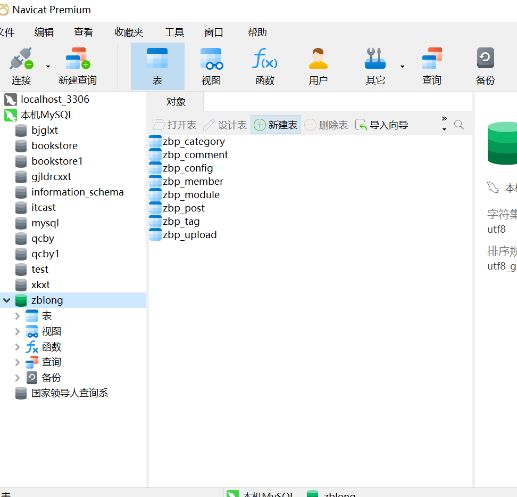
Task: Open the 工具 tools menu
Action: (174, 32)
